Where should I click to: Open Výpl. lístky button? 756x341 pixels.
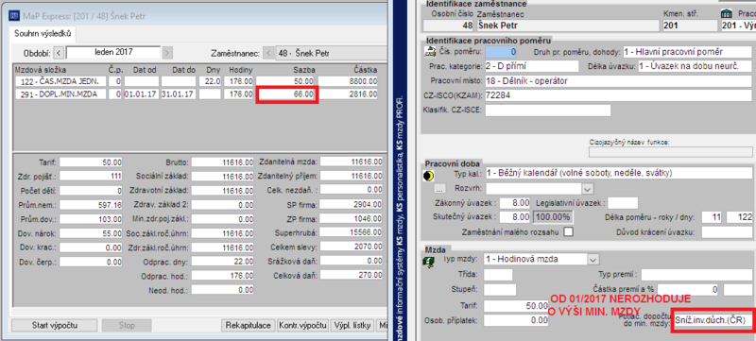[x=353, y=325]
